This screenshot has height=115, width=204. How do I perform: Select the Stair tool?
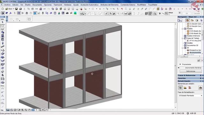coord(3,54)
